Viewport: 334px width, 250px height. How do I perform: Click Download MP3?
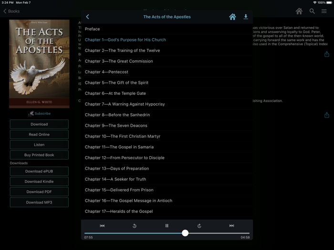pos(39,202)
